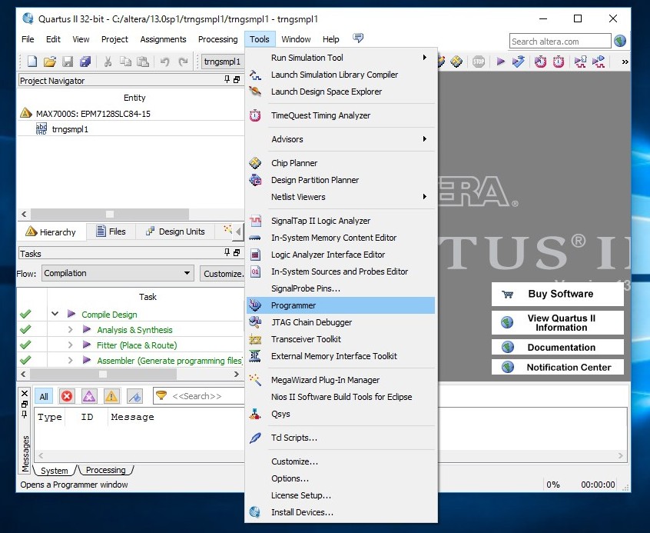Open SignalTap II Logic Analyzer

pos(340,221)
